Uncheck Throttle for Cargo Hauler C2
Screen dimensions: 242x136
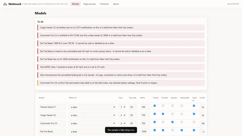pos(163,114)
